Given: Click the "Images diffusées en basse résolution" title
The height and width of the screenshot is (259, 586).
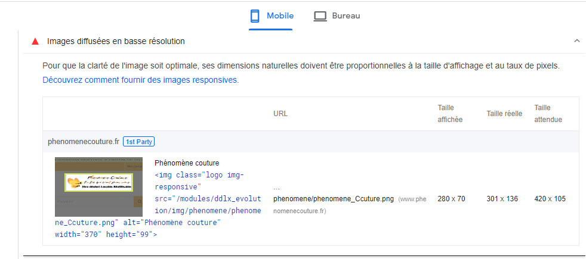Looking at the screenshot, I should pos(116,42).
